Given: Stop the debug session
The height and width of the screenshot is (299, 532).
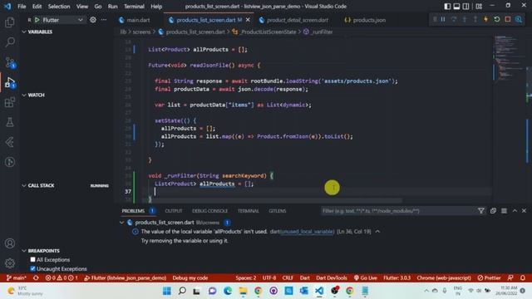Looking at the screenshot, I should click(508, 19).
